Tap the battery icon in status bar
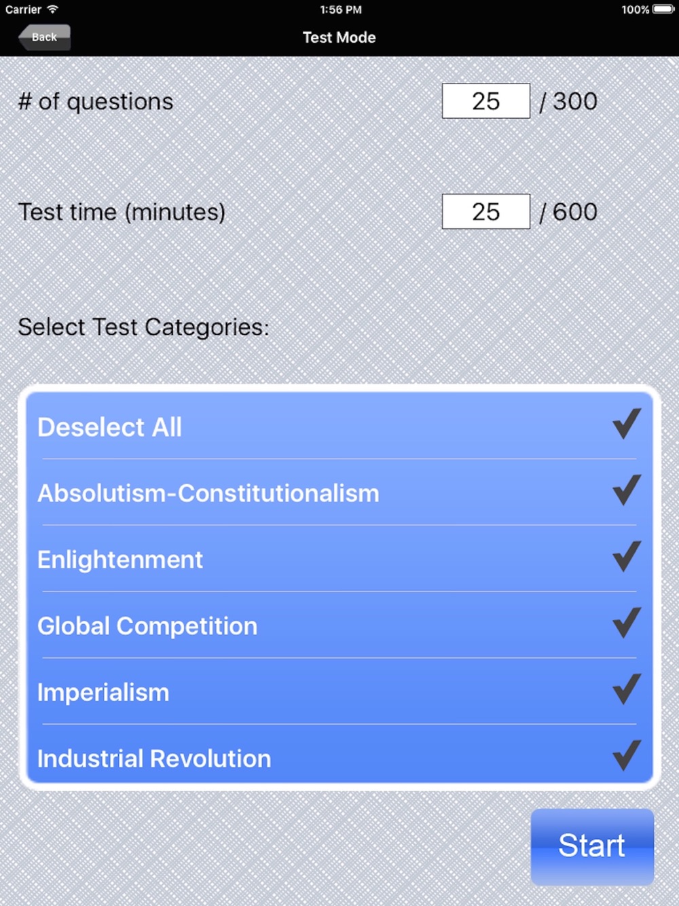 click(663, 10)
